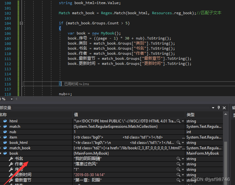Open magnifier visualizer for the "1" 序号 value
Viewport: 235px width, 185px height.
(x=178, y=170)
